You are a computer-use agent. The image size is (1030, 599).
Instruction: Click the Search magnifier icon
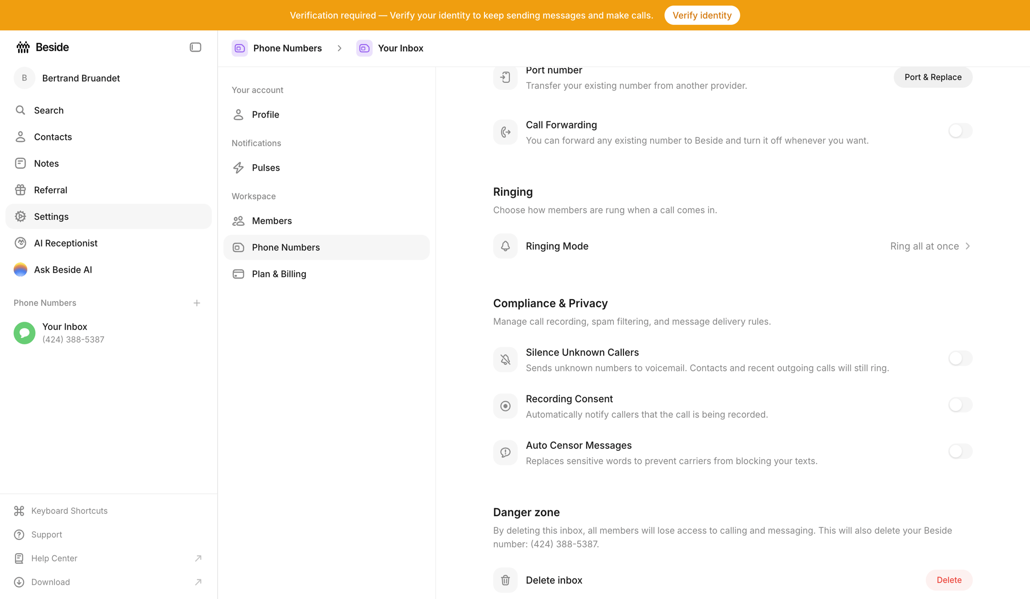click(x=20, y=110)
